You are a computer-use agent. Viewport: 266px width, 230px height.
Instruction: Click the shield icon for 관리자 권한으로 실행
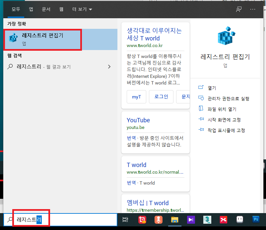coord(201,98)
